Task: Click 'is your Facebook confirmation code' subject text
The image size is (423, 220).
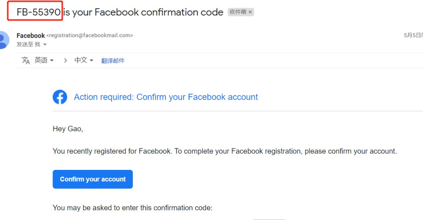Action: [143, 12]
